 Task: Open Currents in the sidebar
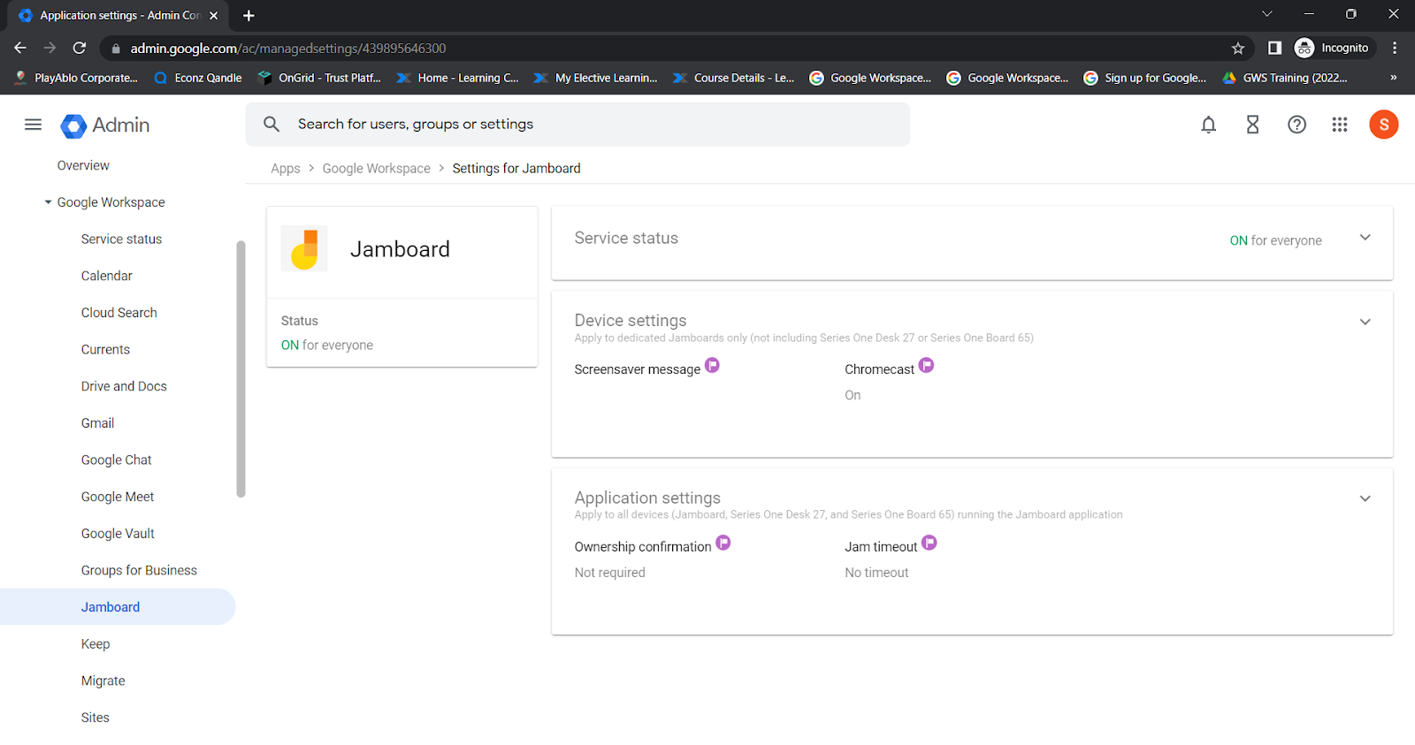(105, 349)
